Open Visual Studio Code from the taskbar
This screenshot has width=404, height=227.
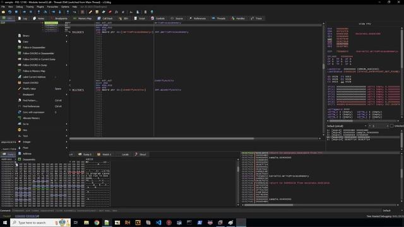click(158, 223)
